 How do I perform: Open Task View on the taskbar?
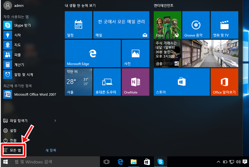click(106, 162)
